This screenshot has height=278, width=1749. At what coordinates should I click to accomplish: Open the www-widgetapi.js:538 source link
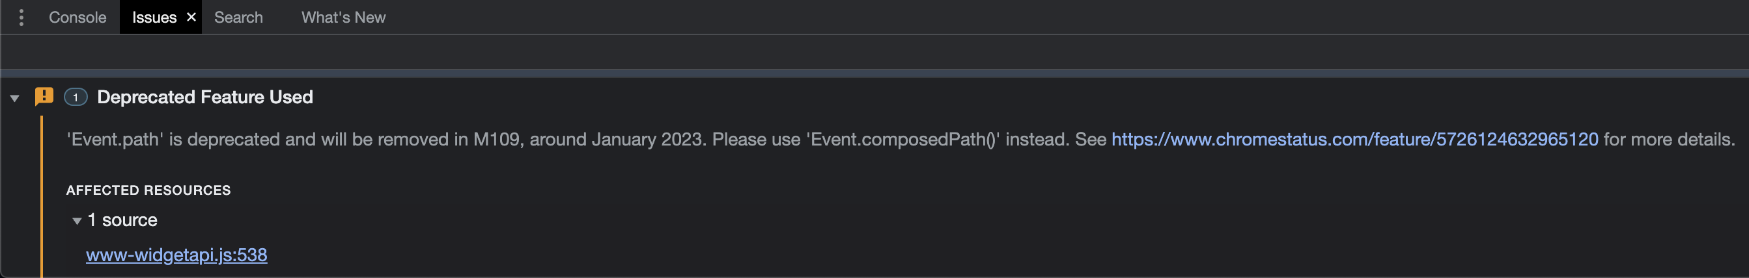tap(176, 255)
